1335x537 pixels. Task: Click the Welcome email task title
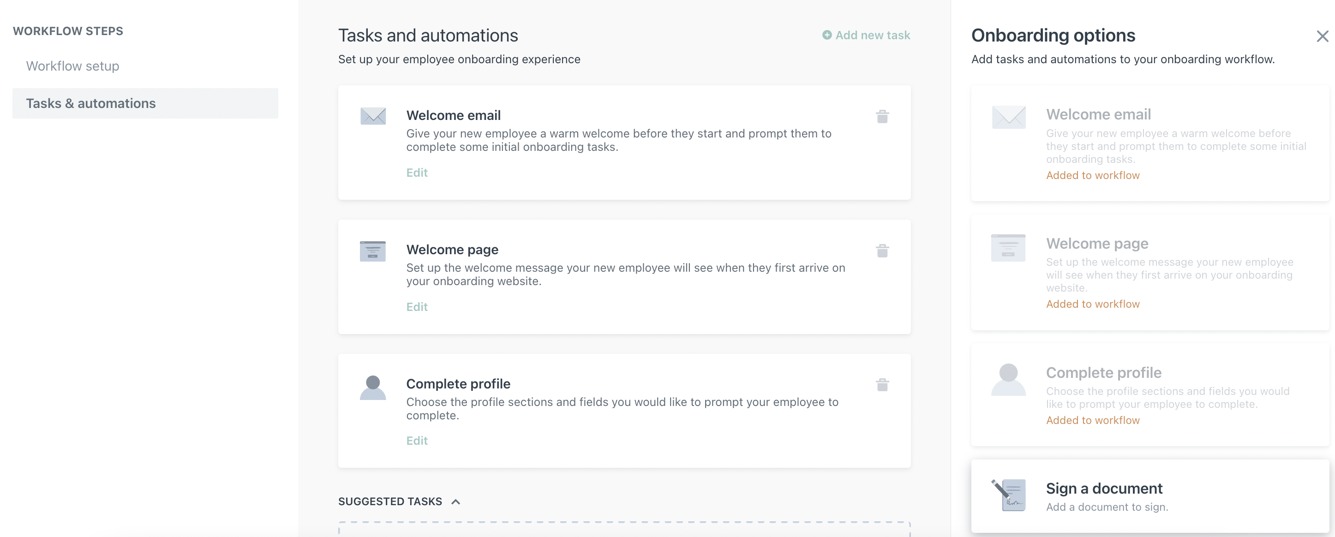click(x=453, y=115)
